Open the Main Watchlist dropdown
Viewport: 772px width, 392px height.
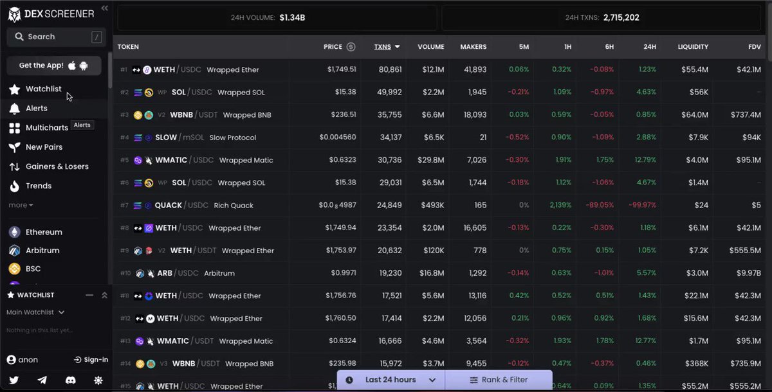click(x=35, y=312)
